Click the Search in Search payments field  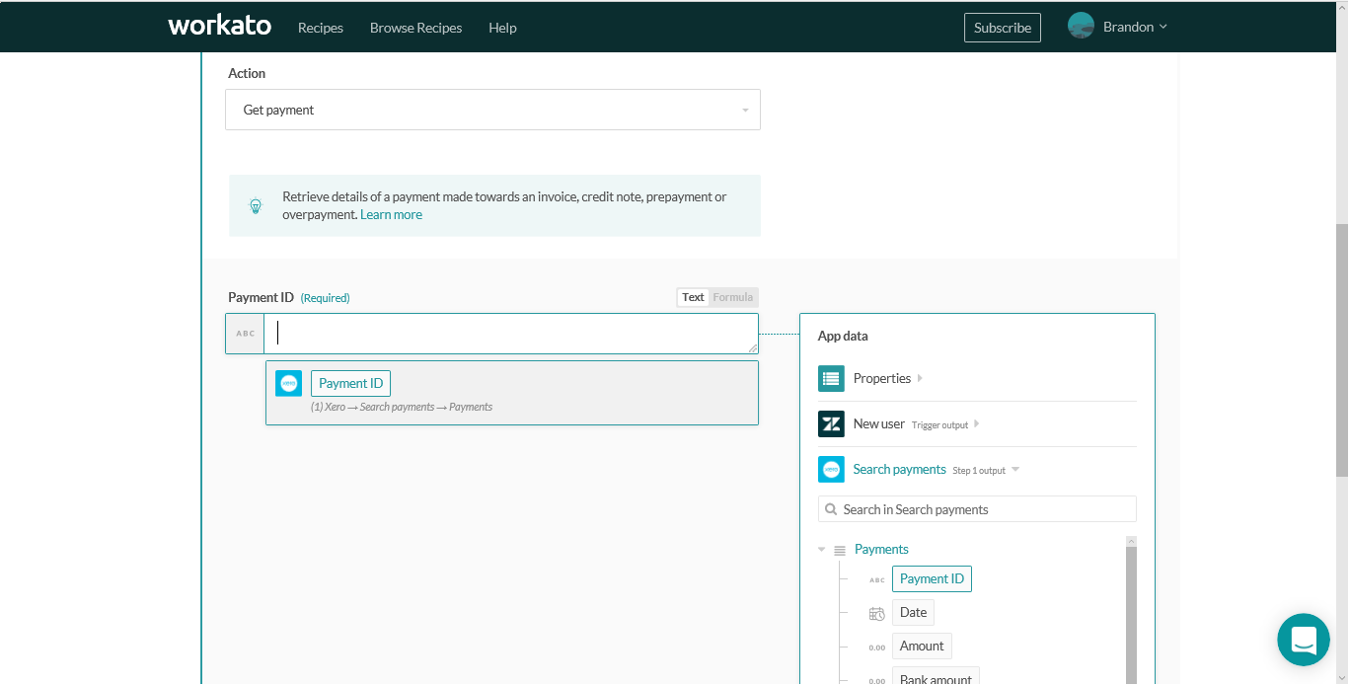[977, 509]
